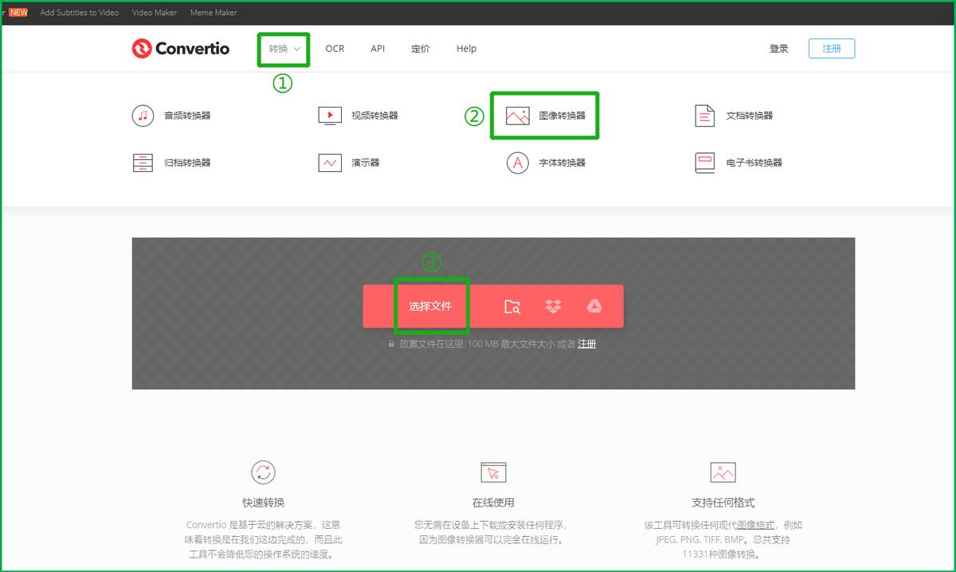This screenshot has height=572, width=956.
Task: Click the 注册 signup button
Action: (832, 48)
